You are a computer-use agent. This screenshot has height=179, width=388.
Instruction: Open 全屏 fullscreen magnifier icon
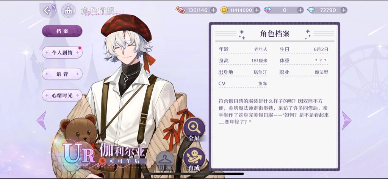(x=194, y=129)
